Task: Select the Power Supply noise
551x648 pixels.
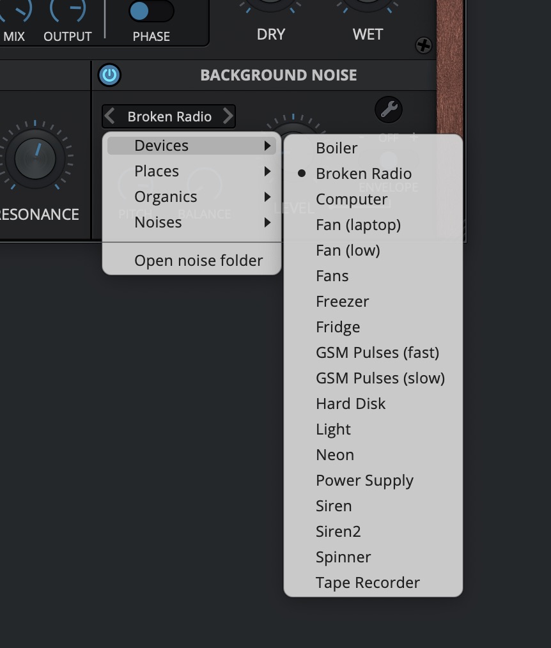Action: click(364, 481)
